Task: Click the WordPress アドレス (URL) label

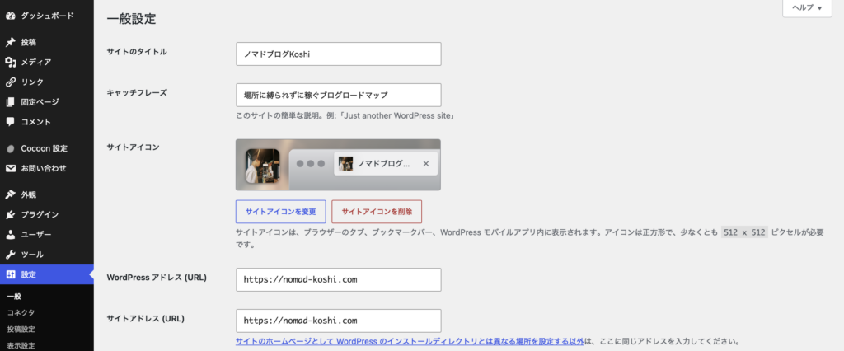Action: (157, 278)
